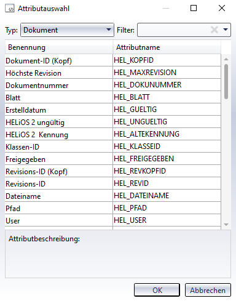The height and width of the screenshot is (301, 236).
Task: Maximize the Attributauswahl window
Action: [194, 8]
